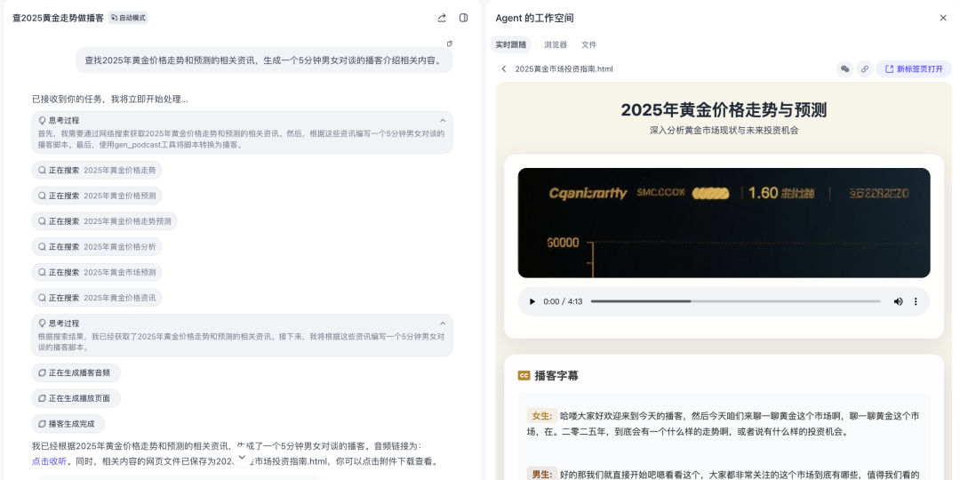960x480 pixels.
Task: Open the 播客生成完成 step
Action: [x=68, y=424]
